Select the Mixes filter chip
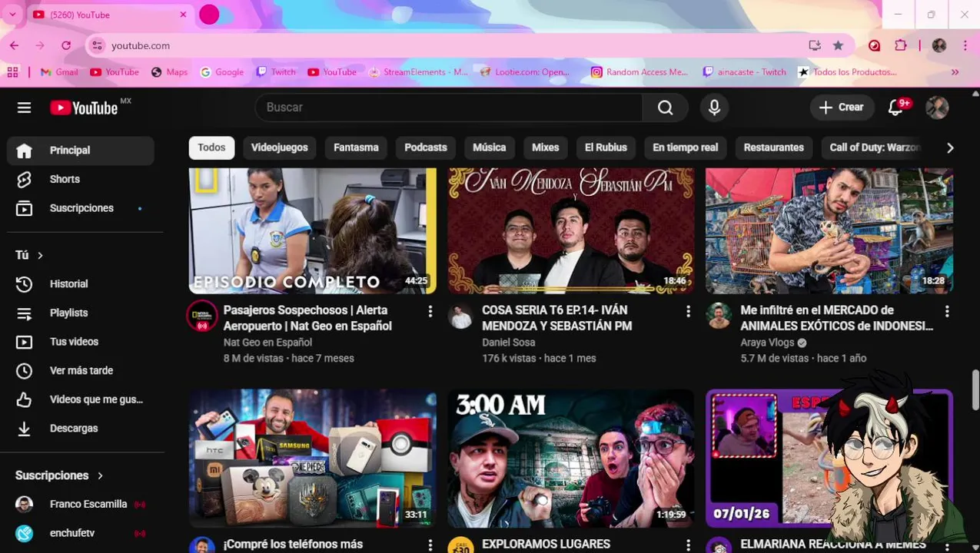 pyautogui.click(x=545, y=147)
